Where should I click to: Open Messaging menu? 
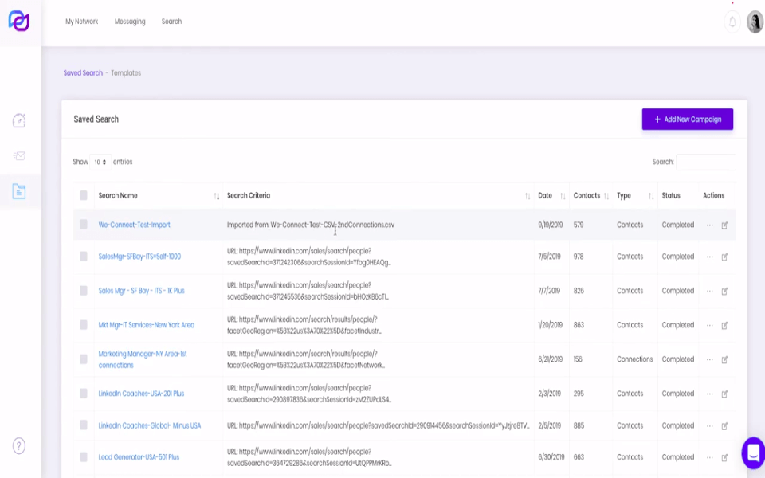(130, 22)
